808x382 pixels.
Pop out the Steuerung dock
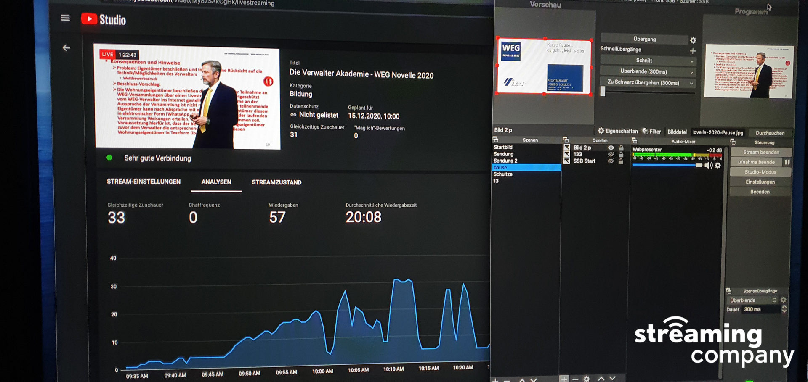pos(733,142)
